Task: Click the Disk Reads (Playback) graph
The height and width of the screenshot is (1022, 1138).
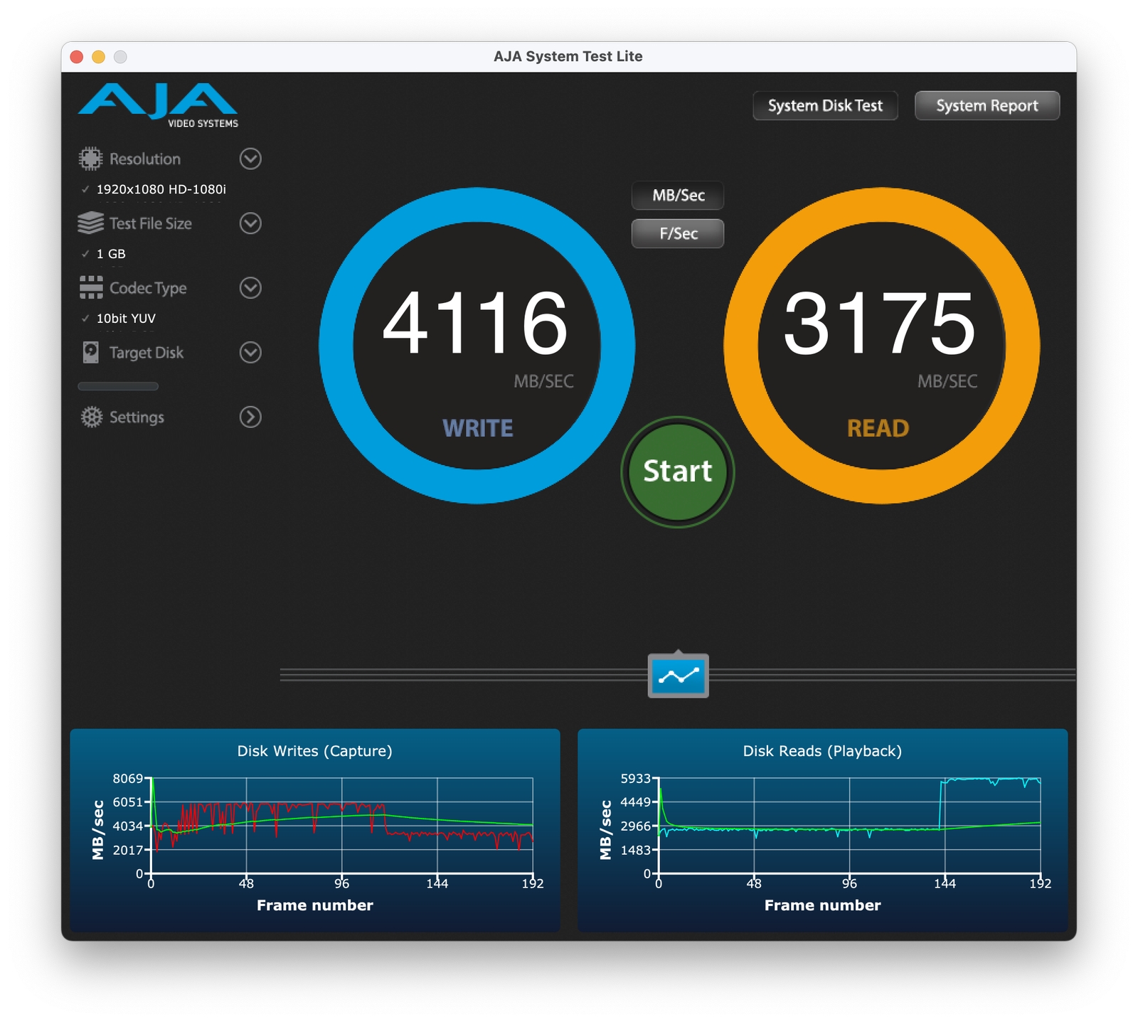Action: click(x=823, y=829)
